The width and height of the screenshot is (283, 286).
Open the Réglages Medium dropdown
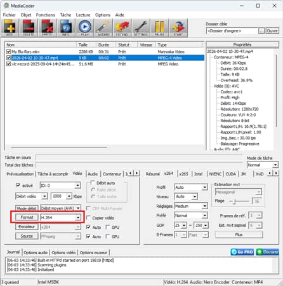coord(191,206)
